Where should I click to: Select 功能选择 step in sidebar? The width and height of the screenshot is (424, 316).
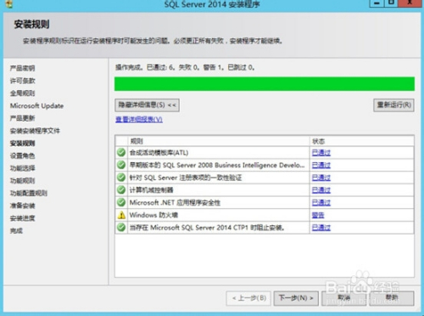(x=23, y=168)
